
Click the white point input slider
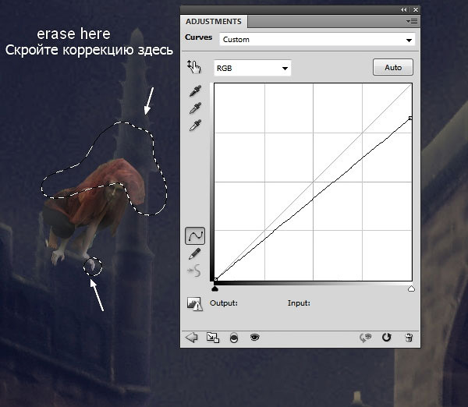point(411,288)
